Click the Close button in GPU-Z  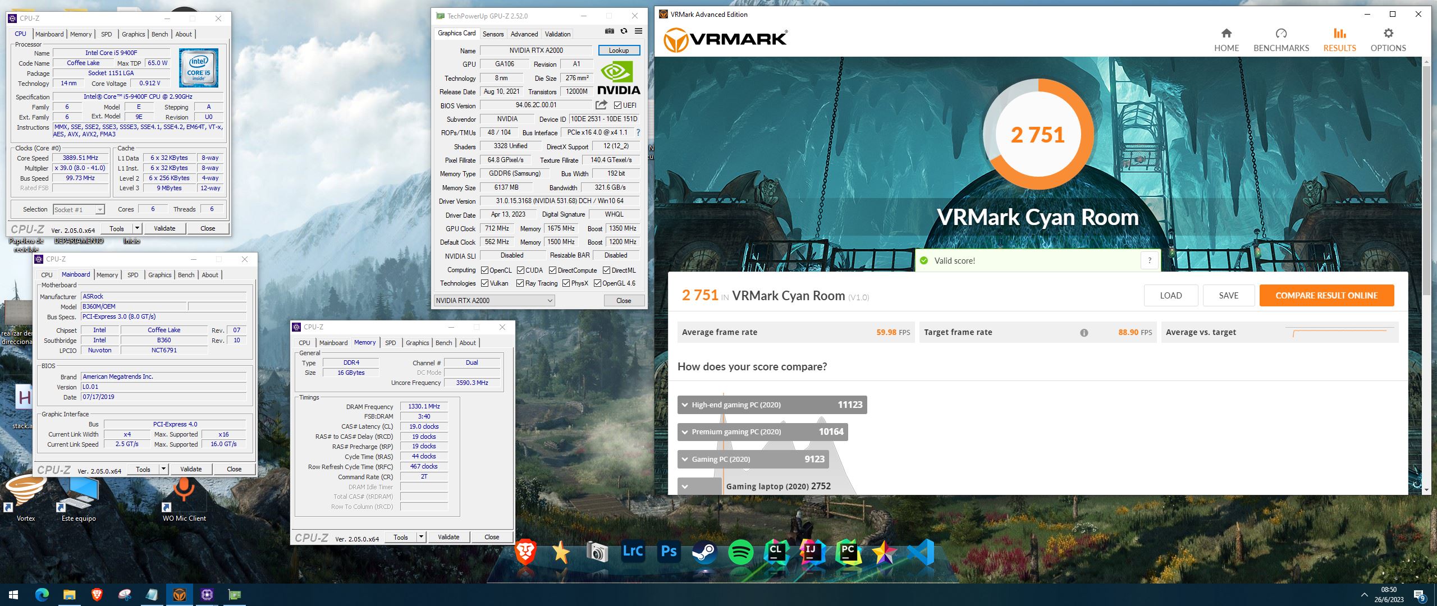tap(624, 300)
